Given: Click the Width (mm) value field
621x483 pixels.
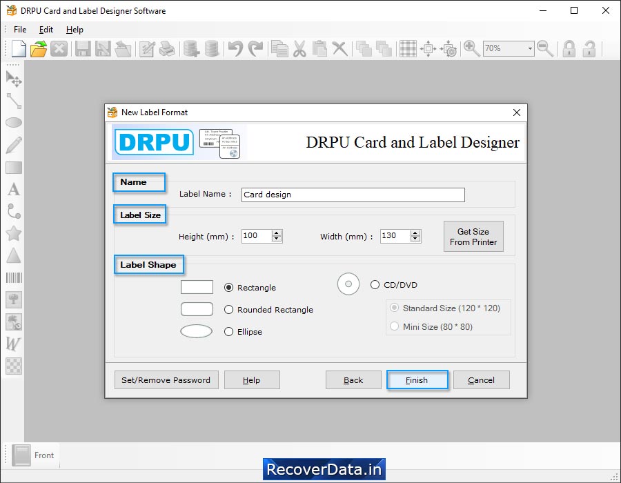Looking at the screenshot, I should coord(395,236).
